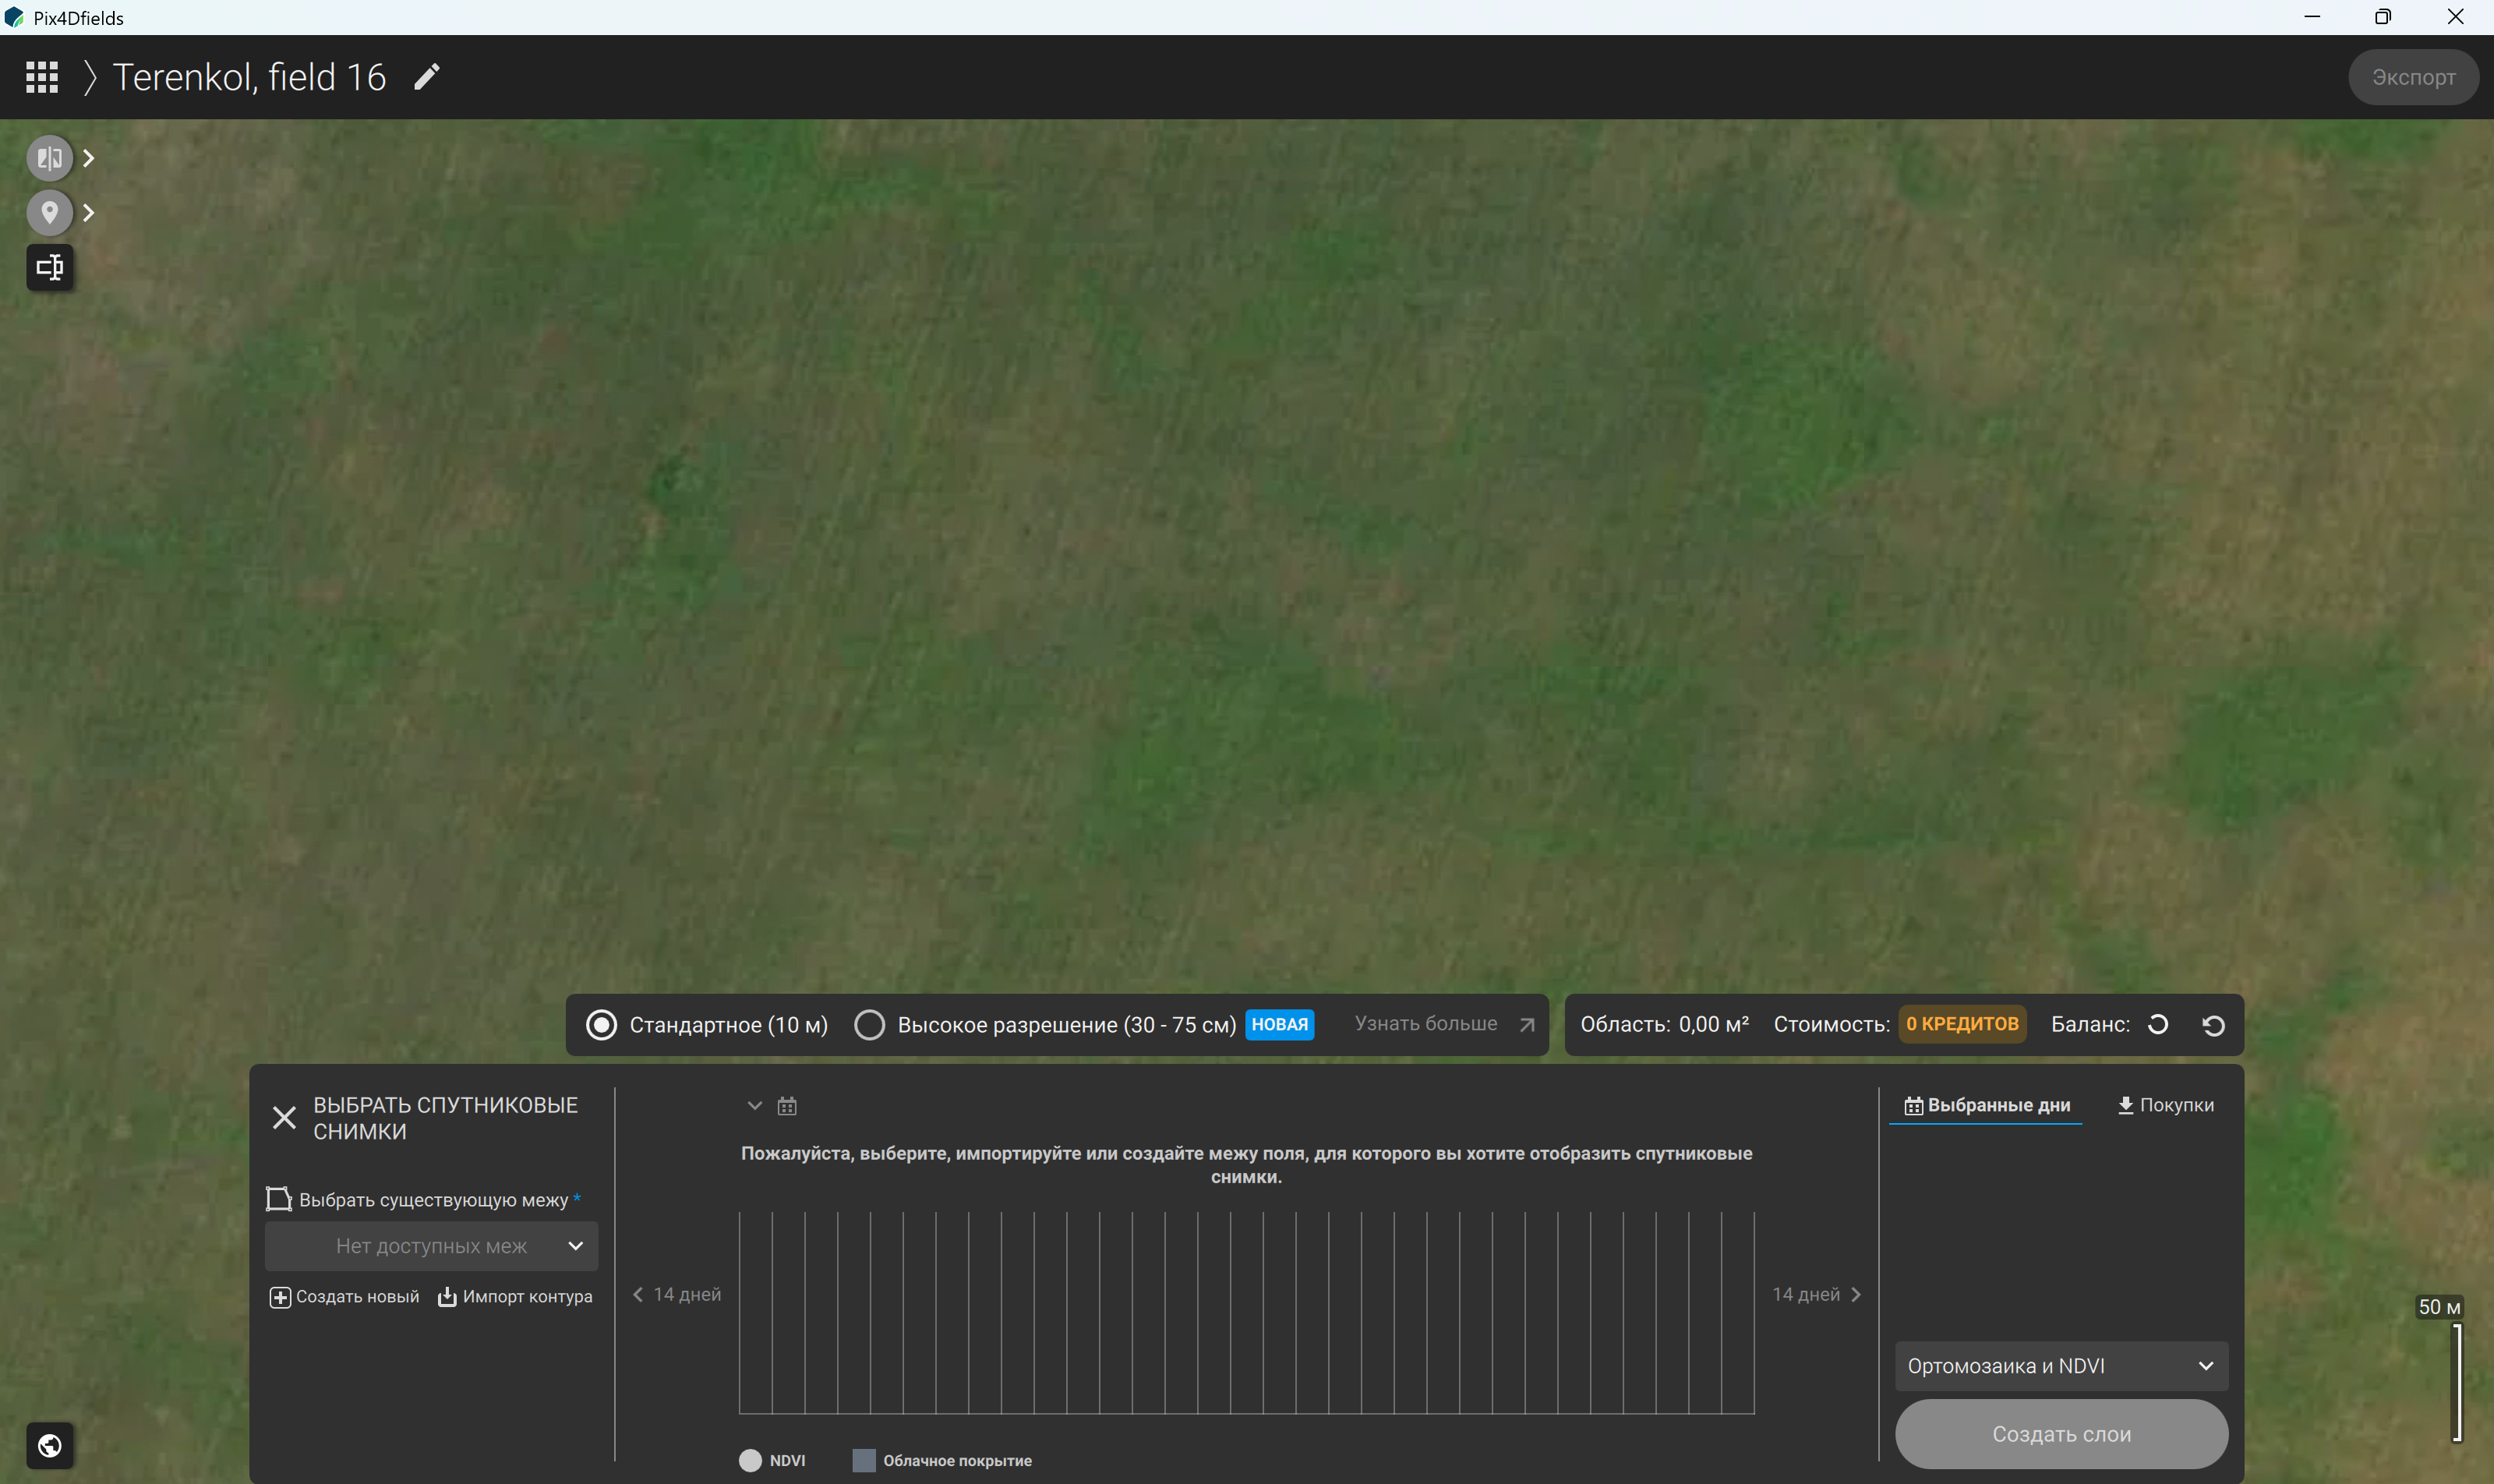Screen dimensions: 2494x1484
Task: Select Standard (10 м) resolution radio
Action: coord(601,1025)
